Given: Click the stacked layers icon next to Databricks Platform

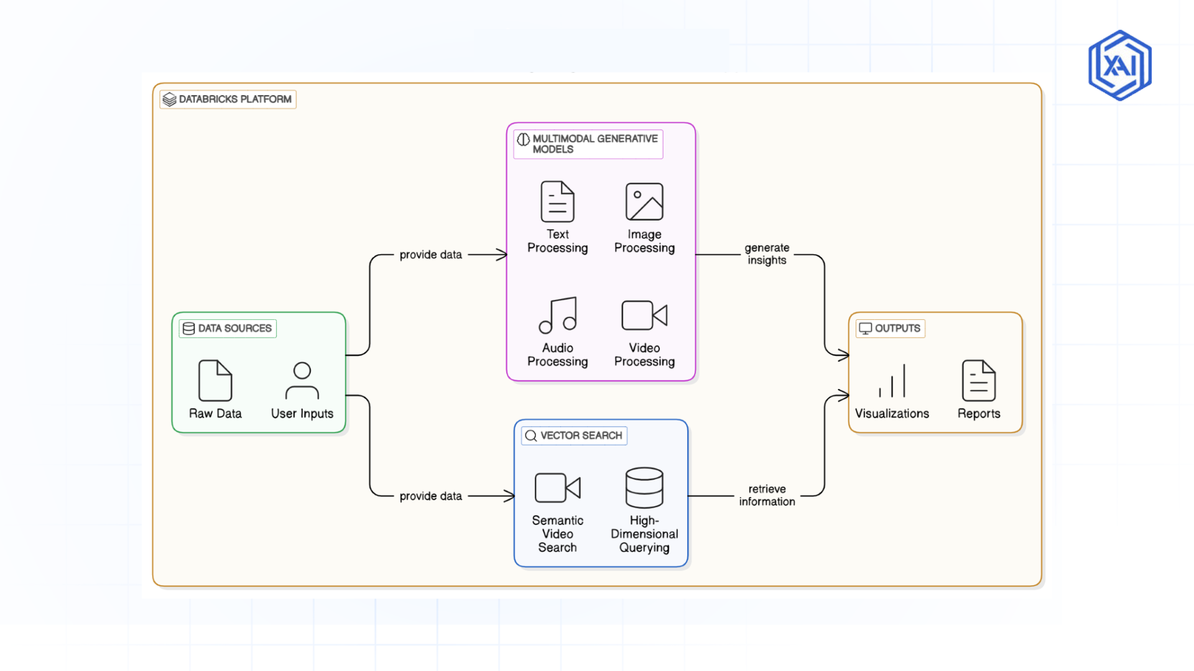Looking at the screenshot, I should [x=169, y=98].
